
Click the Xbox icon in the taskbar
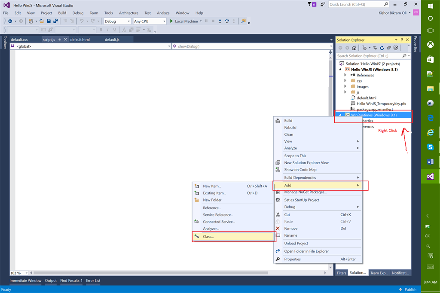pos(430,45)
